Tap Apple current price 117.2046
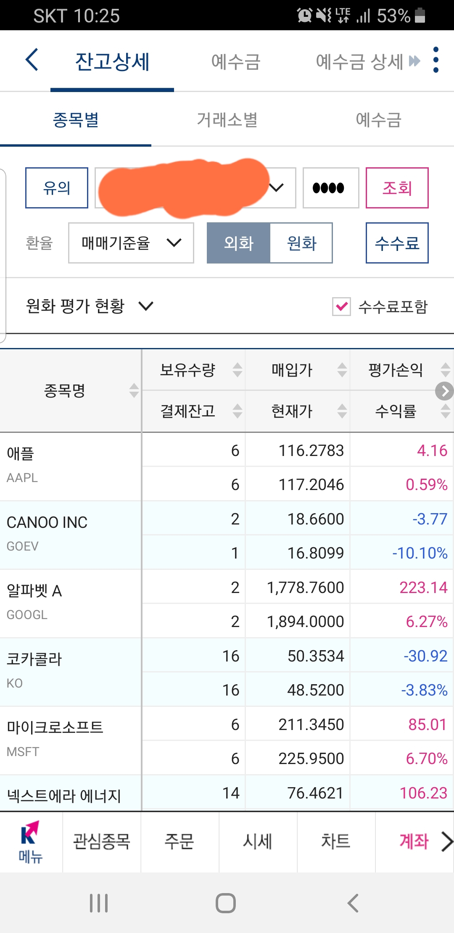The height and width of the screenshot is (933, 454). (x=311, y=485)
